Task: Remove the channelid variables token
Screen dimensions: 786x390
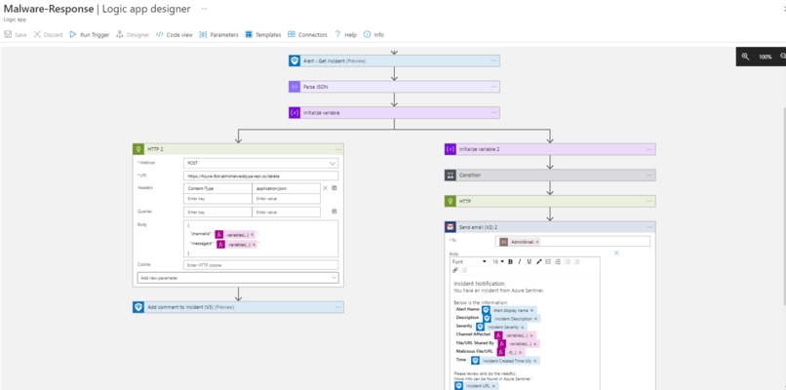Action: tap(253, 235)
